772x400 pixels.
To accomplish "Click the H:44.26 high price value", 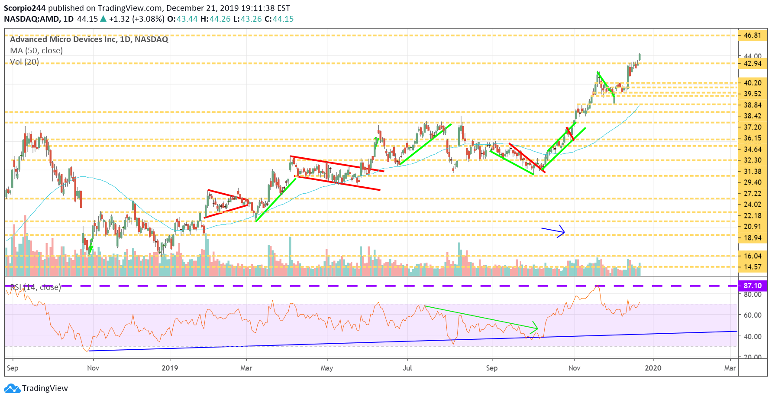I will pos(216,19).
